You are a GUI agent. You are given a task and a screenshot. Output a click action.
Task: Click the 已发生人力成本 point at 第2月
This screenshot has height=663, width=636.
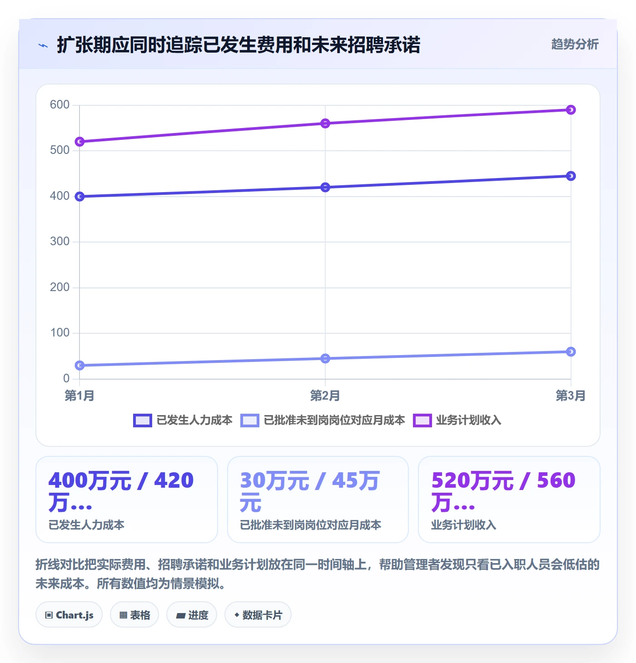point(325,188)
